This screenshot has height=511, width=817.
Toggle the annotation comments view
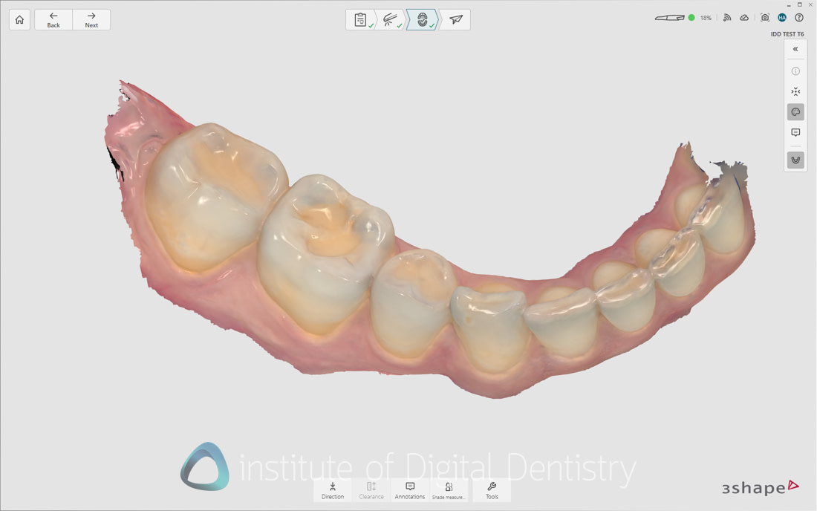[795, 132]
